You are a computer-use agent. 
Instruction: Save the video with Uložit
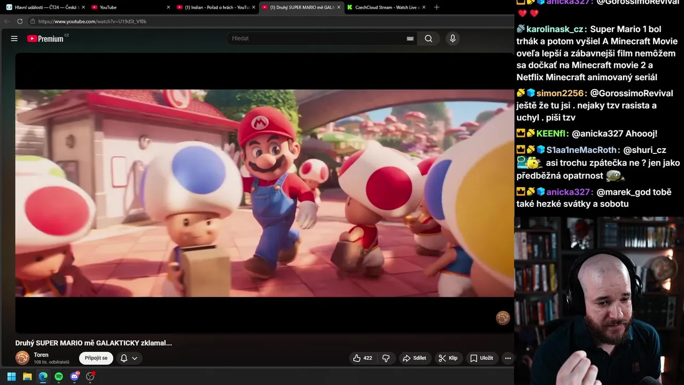coord(481,358)
